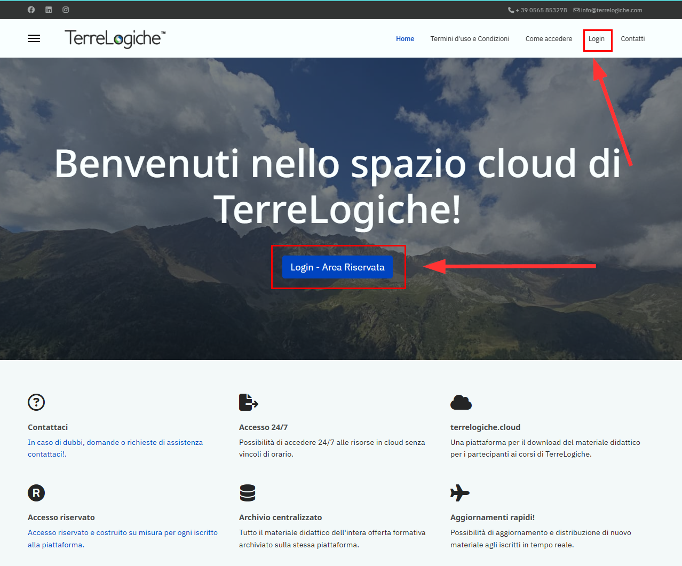Screen dimensions: 682x566
Task: Click the file export Accesso 24/7 icon
Action: 249,402
